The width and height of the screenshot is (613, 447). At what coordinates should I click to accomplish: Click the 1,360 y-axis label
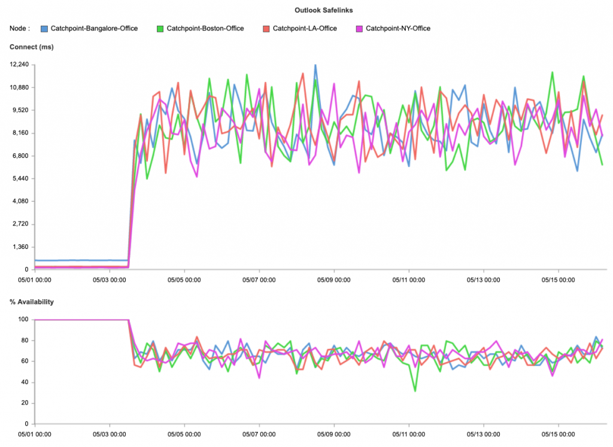21,247
